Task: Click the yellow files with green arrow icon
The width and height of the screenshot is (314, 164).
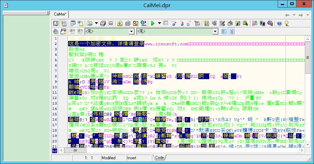Action: click(245, 23)
